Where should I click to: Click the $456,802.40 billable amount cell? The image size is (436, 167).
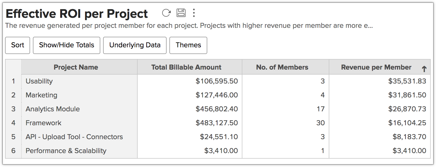click(217, 109)
